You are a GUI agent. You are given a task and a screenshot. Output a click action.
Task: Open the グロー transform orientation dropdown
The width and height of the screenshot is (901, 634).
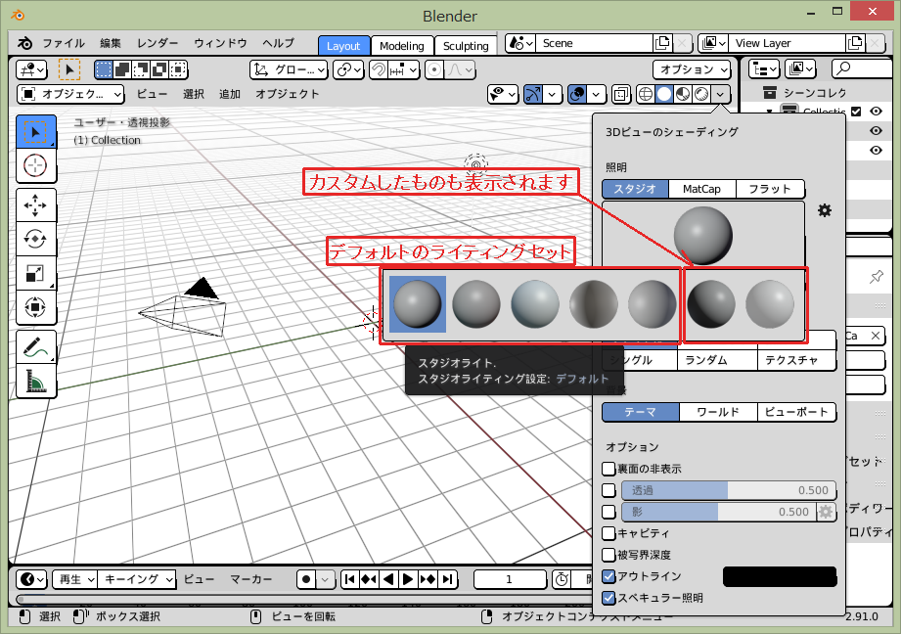click(x=289, y=69)
